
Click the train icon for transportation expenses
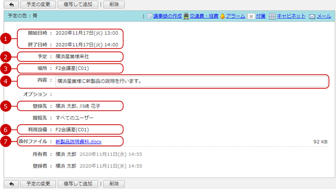[x=186, y=16]
